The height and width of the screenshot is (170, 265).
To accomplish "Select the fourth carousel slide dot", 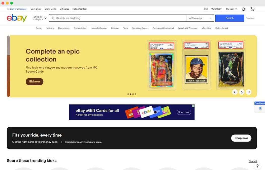I will (136, 94).
